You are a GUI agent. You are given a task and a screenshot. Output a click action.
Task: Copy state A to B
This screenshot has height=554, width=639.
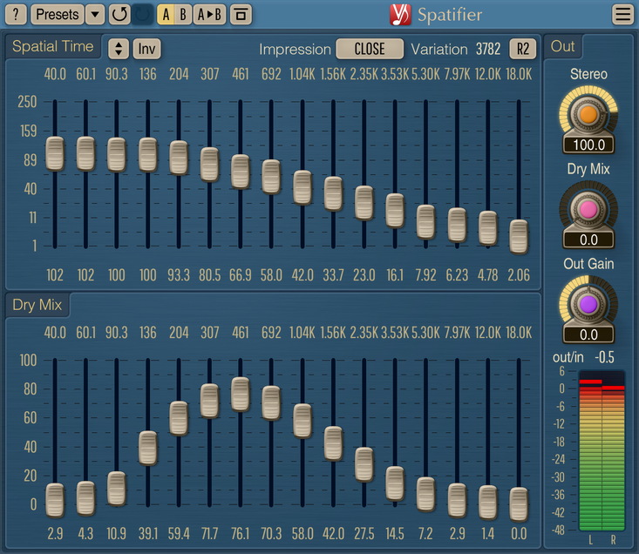click(x=209, y=15)
